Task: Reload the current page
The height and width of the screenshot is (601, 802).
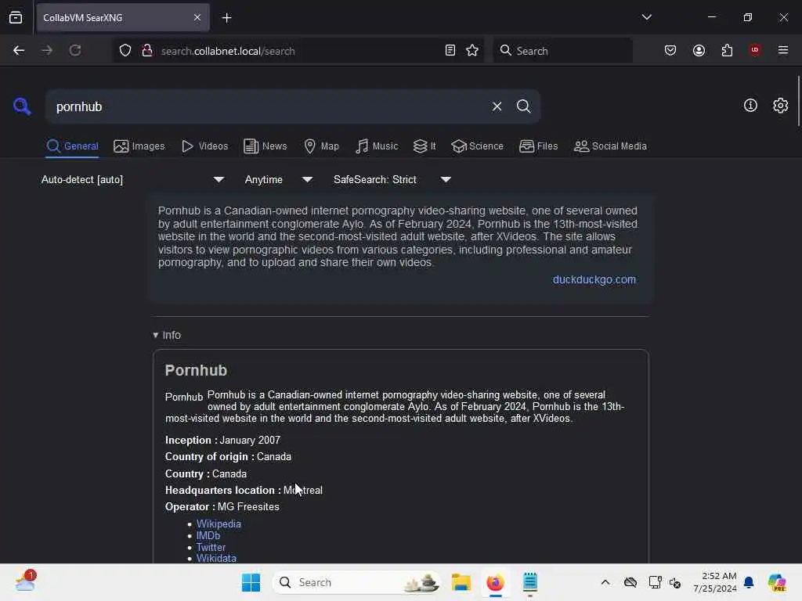Action: 75,50
